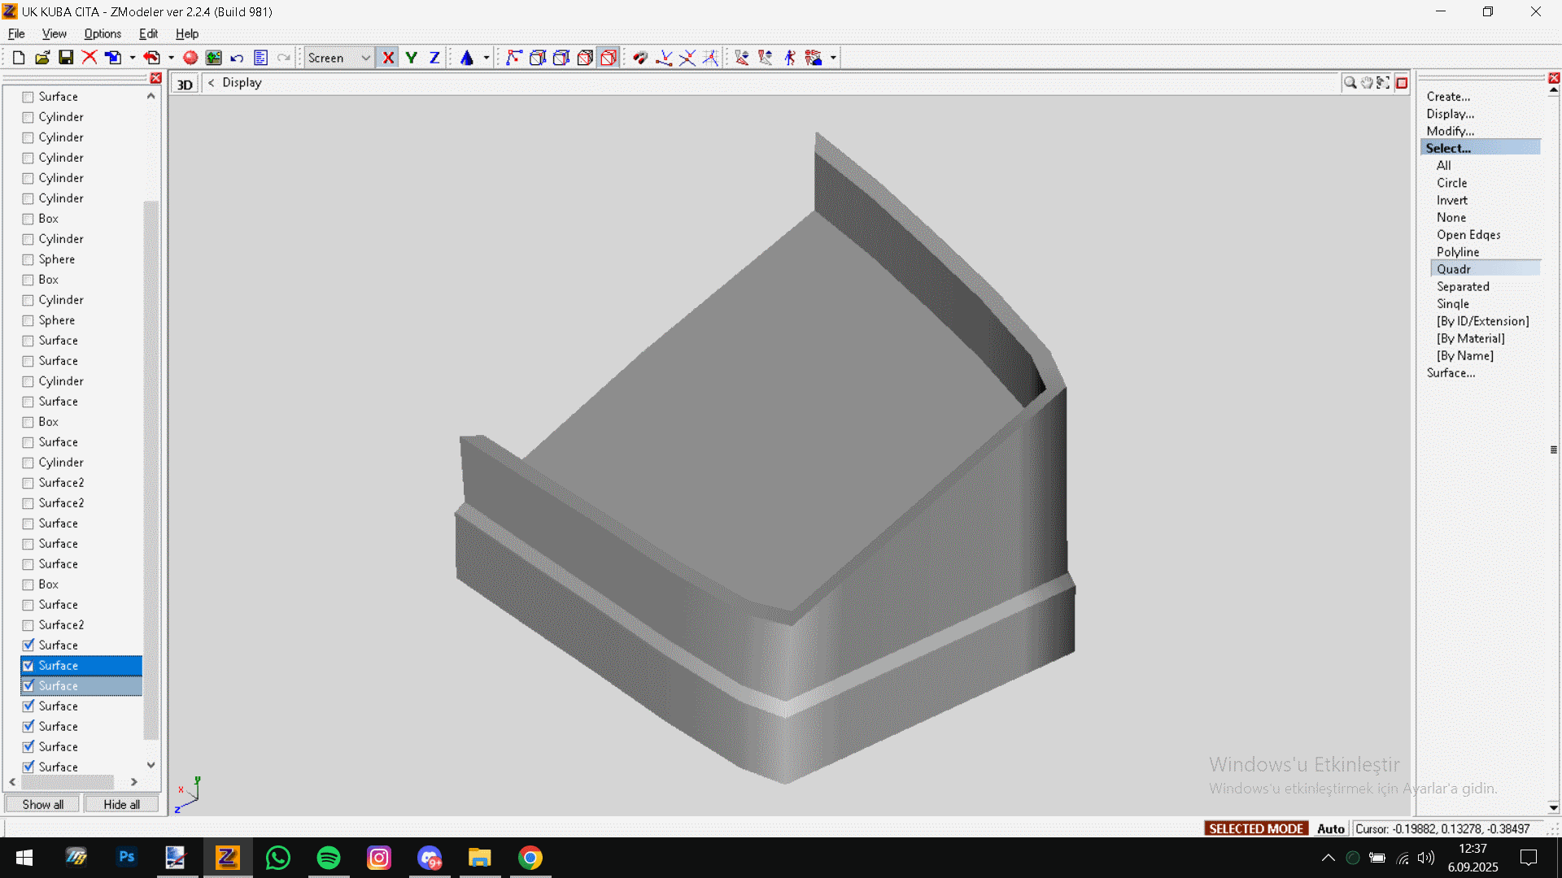Click the Undo arrow icon

coord(237,58)
